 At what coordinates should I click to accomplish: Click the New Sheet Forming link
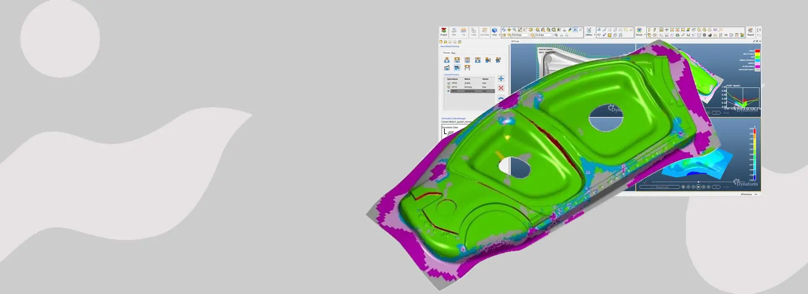(450, 46)
